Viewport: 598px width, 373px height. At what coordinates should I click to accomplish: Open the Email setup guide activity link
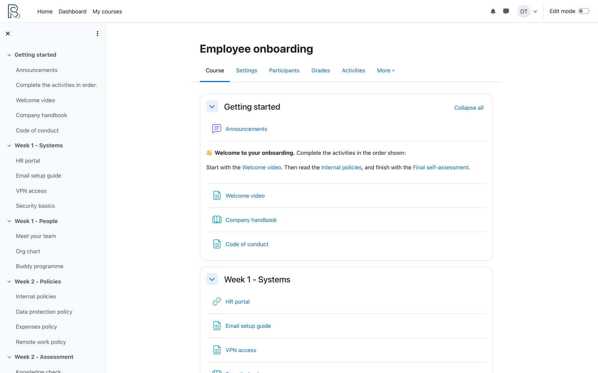click(x=248, y=326)
